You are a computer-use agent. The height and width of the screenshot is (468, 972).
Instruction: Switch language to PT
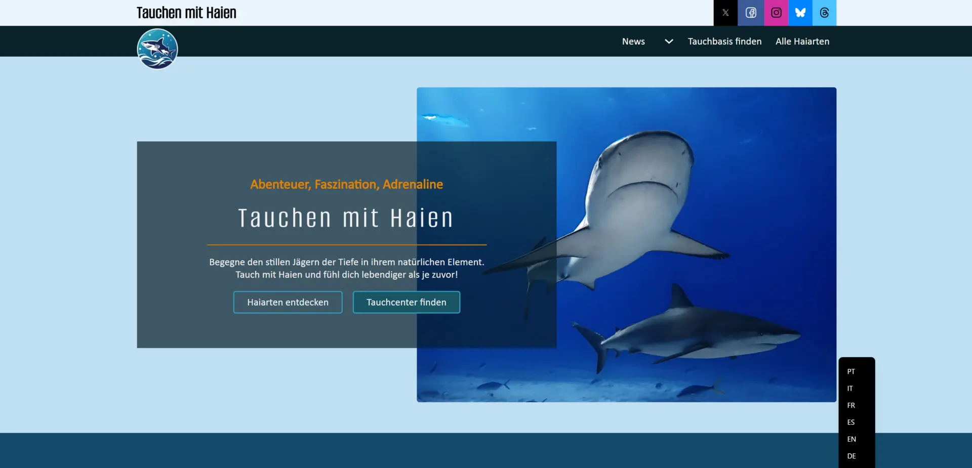[x=851, y=371]
